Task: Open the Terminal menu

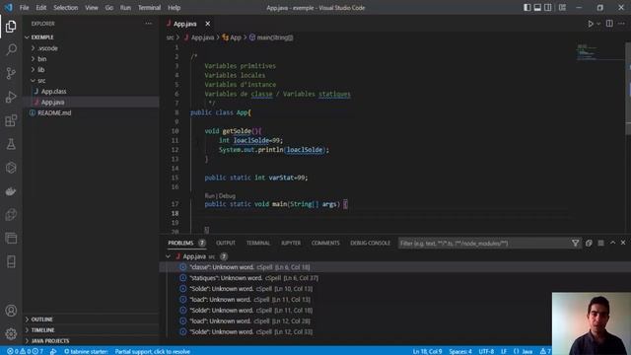Action: pyautogui.click(x=149, y=8)
